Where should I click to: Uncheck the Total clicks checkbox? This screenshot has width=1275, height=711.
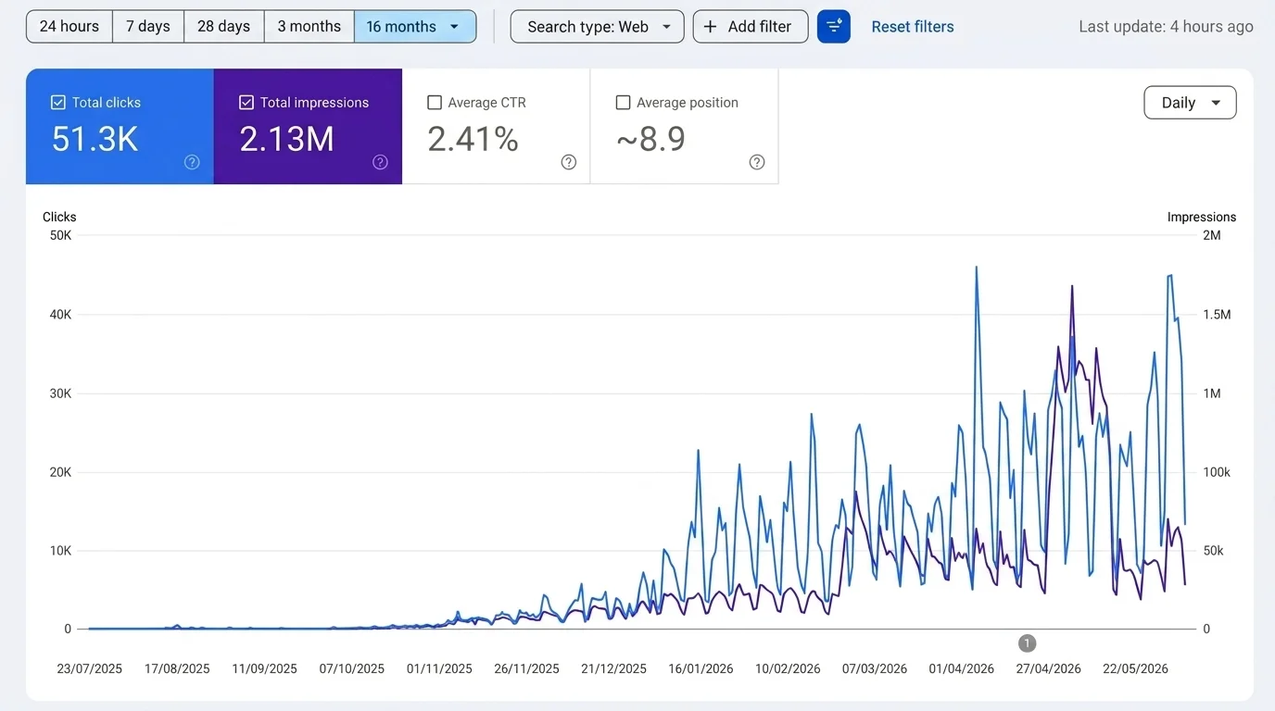click(58, 103)
